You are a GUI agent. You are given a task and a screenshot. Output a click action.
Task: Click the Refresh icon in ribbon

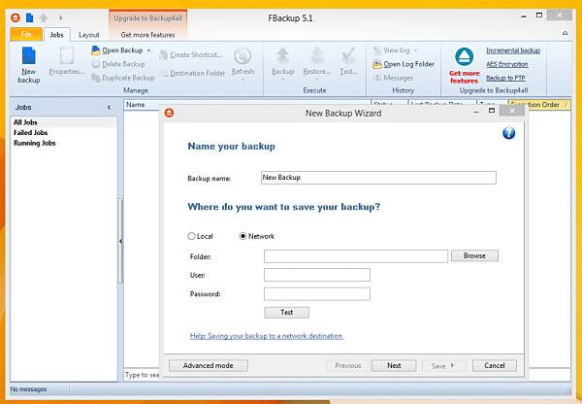[x=242, y=56]
